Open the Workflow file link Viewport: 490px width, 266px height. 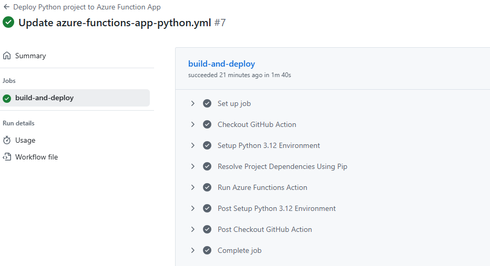36,157
